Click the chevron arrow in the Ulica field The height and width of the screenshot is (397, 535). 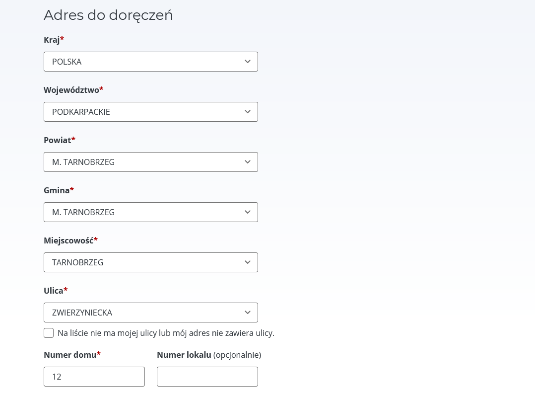click(x=247, y=313)
